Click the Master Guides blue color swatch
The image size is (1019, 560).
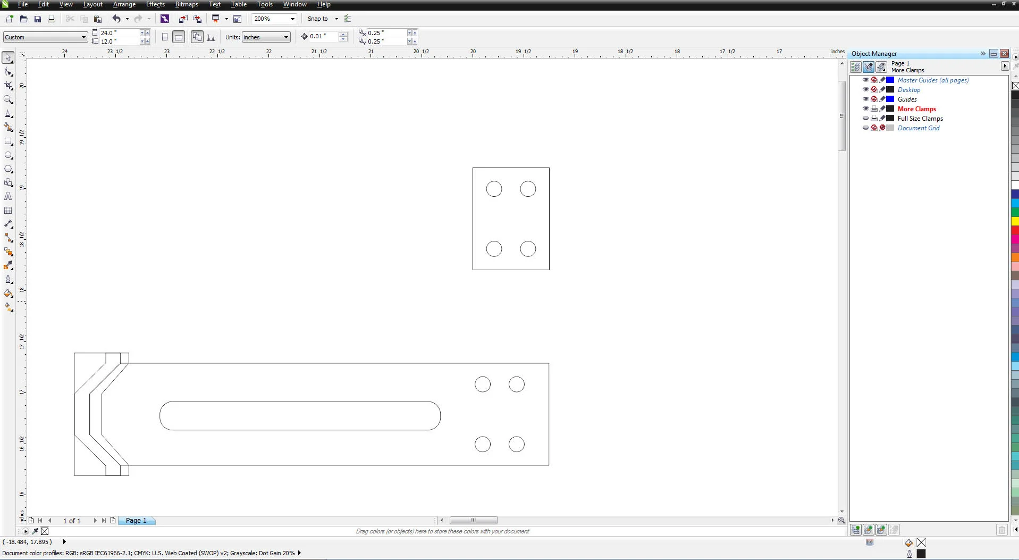(x=890, y=80)
